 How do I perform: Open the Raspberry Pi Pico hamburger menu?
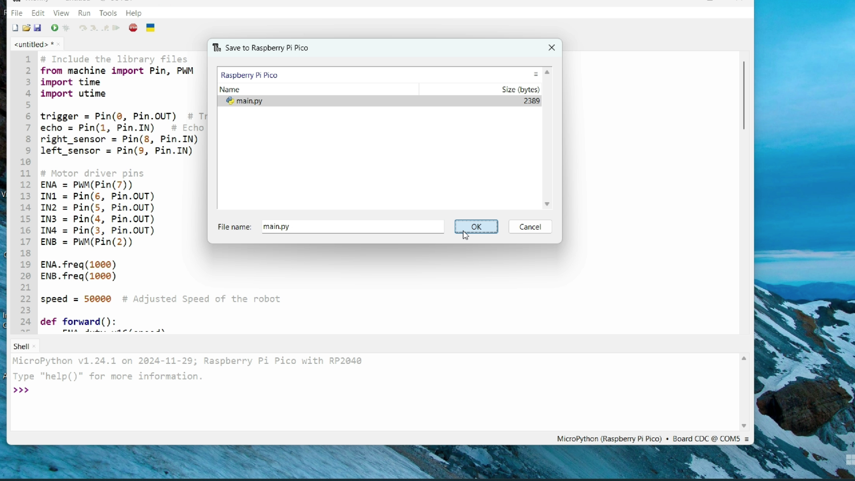pos(536,75)
